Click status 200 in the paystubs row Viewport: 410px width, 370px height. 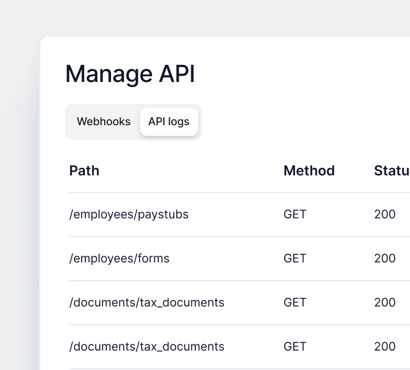pyautogui.click(x=385, y=215)
